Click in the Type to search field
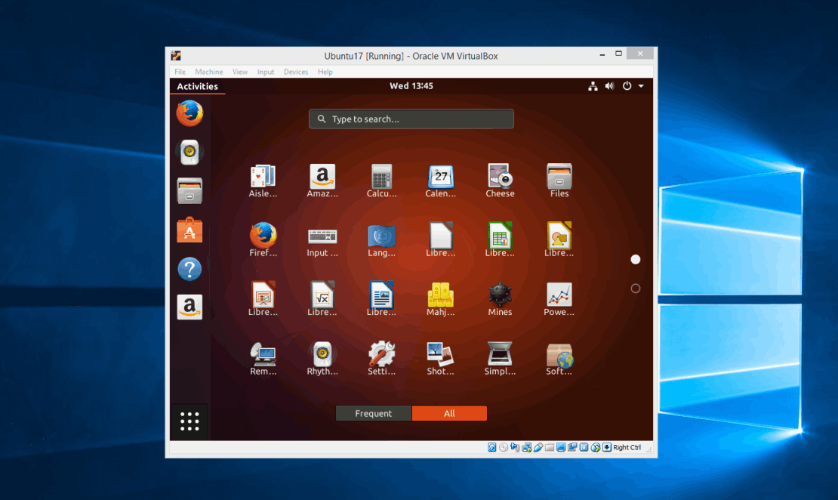The height and width of the screenshot is (500, 838). click(411, 119)
